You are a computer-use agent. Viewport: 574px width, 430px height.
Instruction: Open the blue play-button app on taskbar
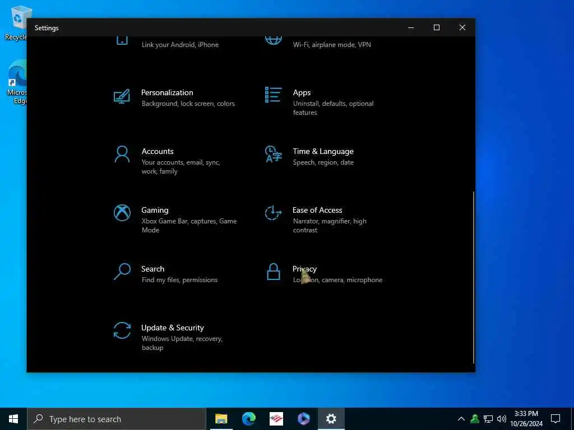pyautogui.click(x=303, y=419)
